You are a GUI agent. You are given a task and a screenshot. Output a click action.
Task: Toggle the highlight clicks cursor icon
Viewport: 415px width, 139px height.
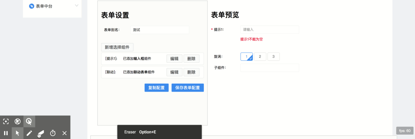pos(29,122)
